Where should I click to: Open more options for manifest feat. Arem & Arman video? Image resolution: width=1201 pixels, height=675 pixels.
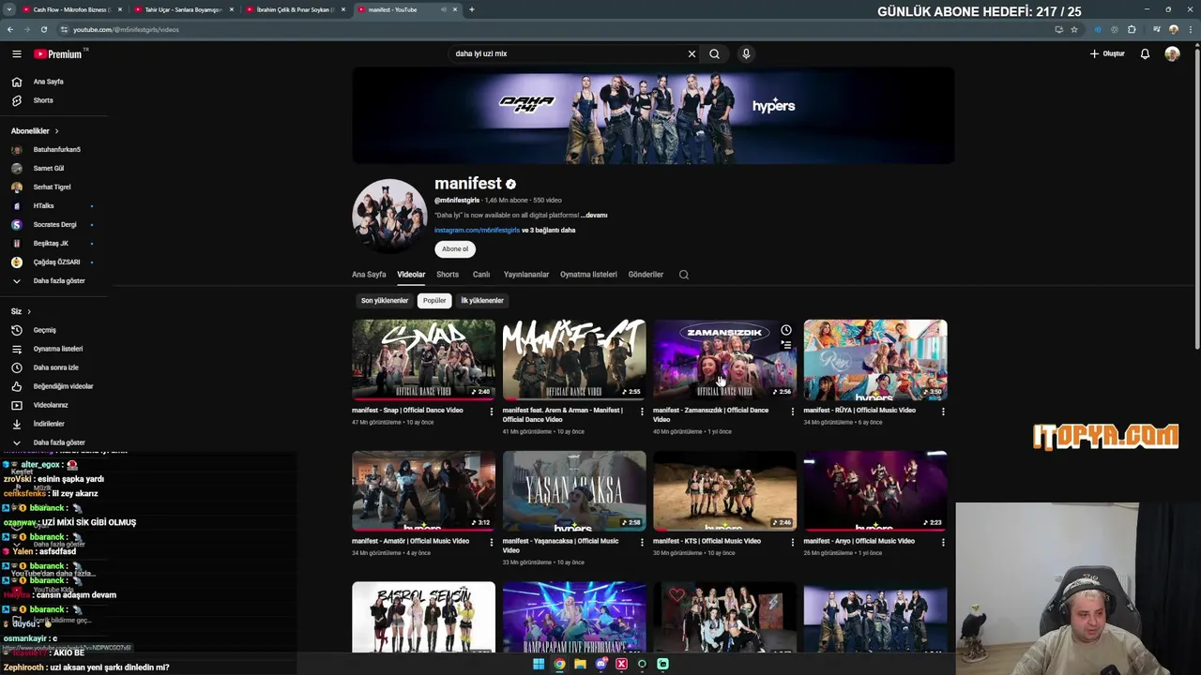[x=642, y=411]
